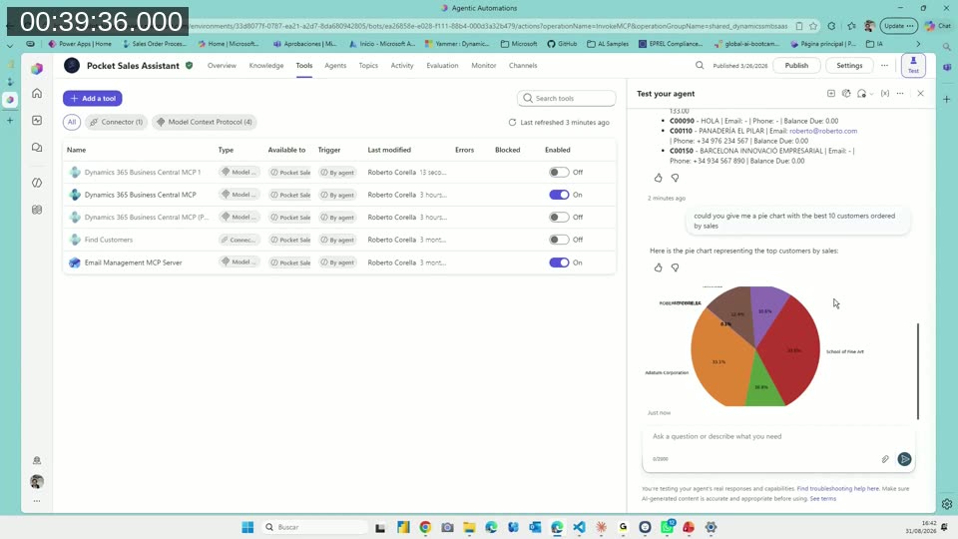
Task: Open Google Chrome from the taskbar
Action: click(425, 527)
